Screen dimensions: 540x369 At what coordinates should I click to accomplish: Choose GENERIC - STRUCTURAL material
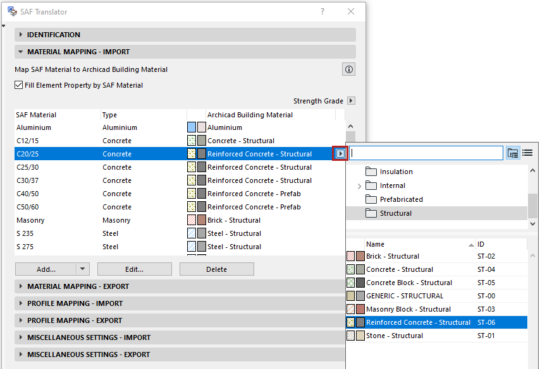click(437, 296)
